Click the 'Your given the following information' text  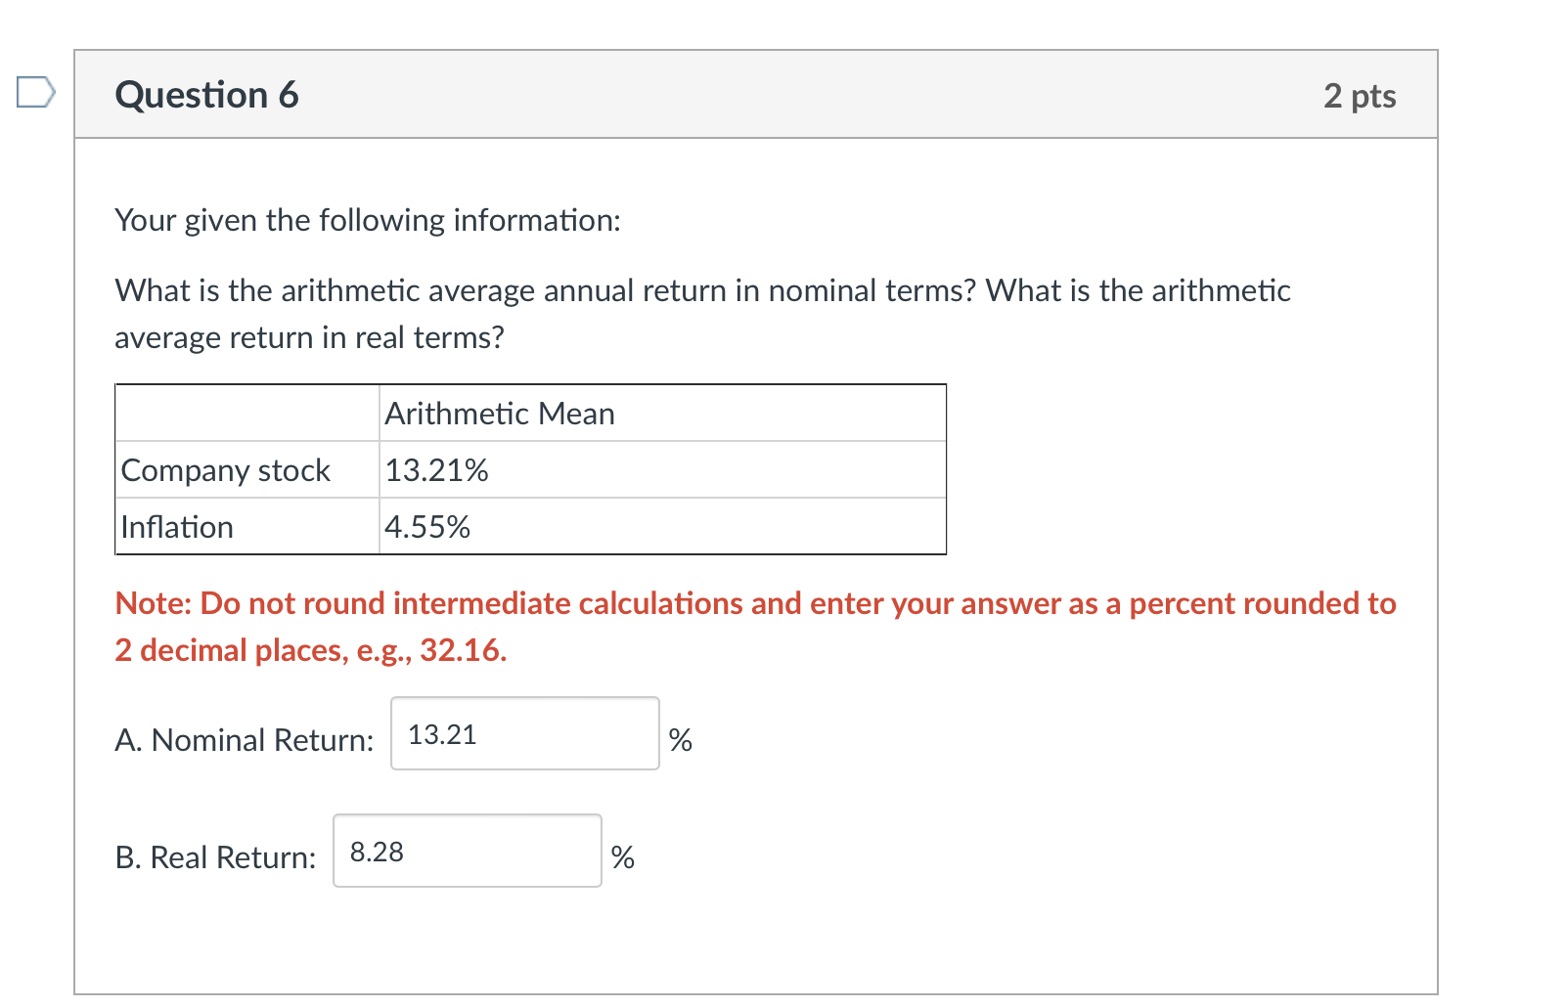pos(369,220)
